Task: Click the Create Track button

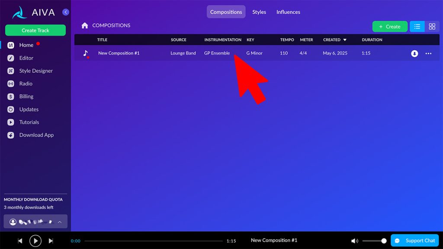Action: click(35, 30)
